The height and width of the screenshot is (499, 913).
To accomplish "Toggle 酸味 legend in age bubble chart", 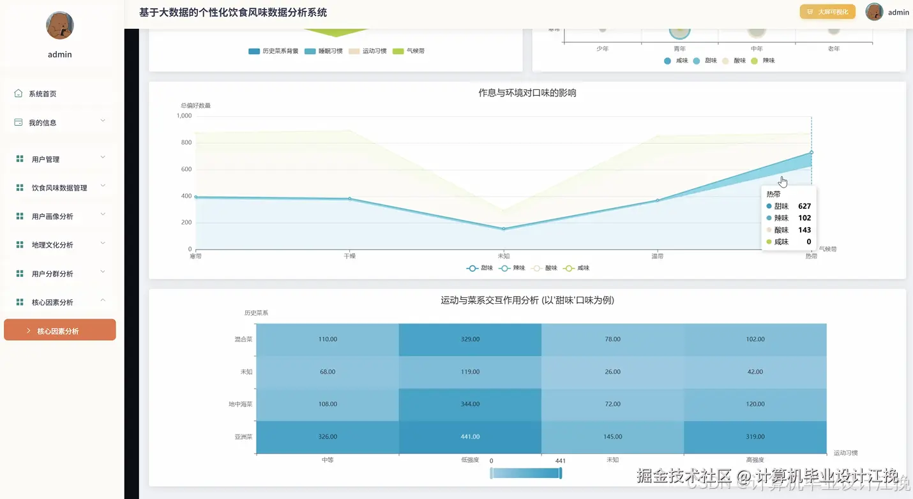I will pos(734,61).
